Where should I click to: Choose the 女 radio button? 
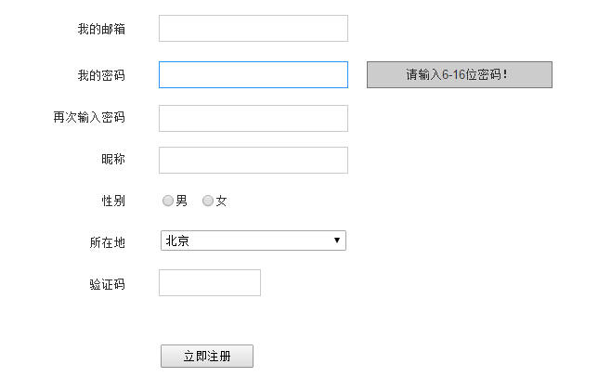click(x=208, y=201)
